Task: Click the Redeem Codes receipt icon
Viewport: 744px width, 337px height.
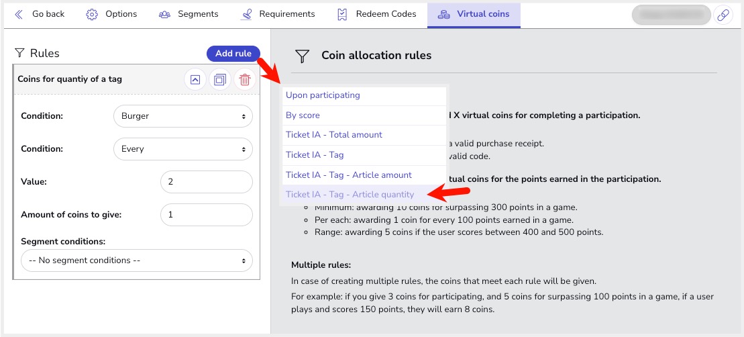Action: tap(342, 14)
